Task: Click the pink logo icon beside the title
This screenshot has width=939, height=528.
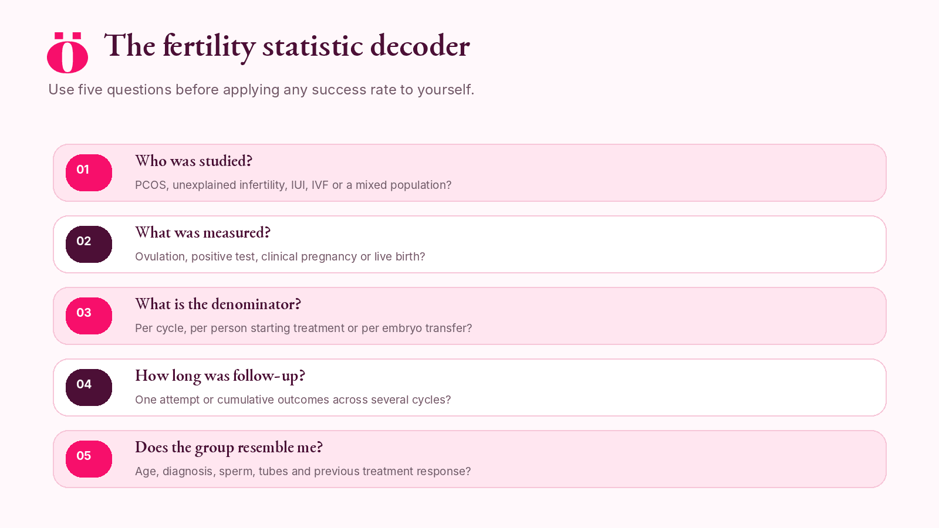Action: (x=67, y=53)
